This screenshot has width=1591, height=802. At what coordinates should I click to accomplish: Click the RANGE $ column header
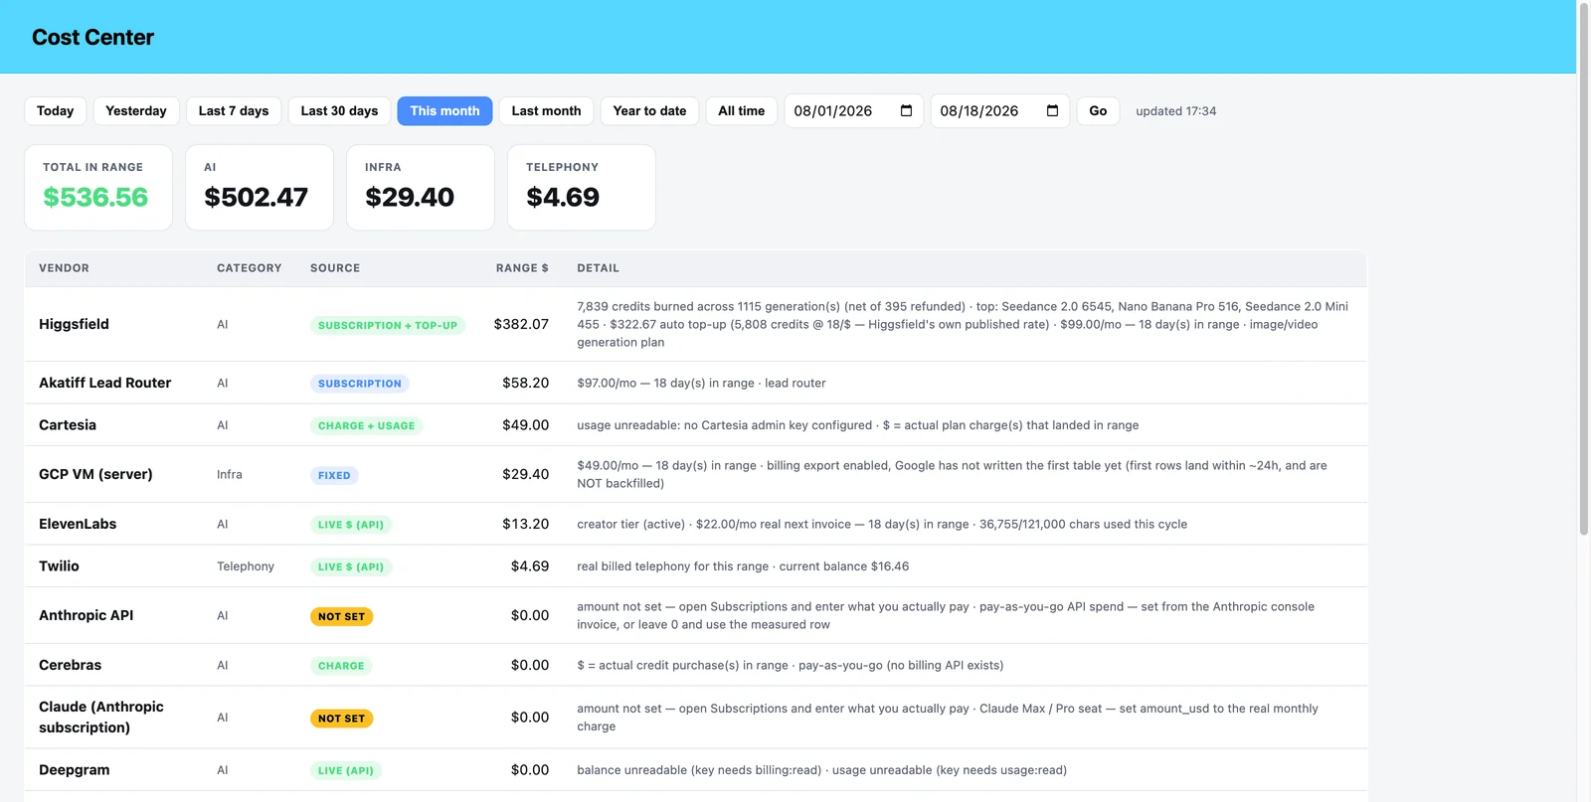522,268
